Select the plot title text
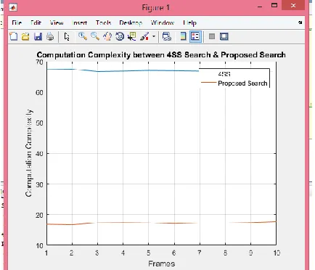 tap(161, 54)
